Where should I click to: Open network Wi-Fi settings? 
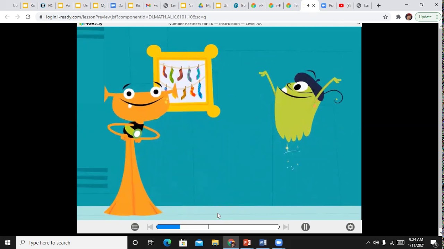[x=392, y=242]
